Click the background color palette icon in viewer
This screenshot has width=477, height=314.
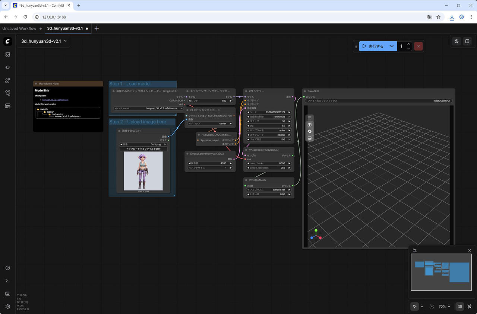309,132
